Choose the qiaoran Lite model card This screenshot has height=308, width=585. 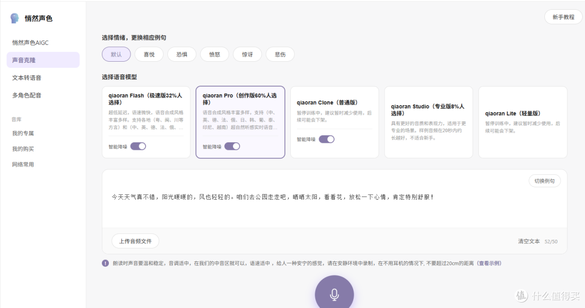(x=523, y=122)
